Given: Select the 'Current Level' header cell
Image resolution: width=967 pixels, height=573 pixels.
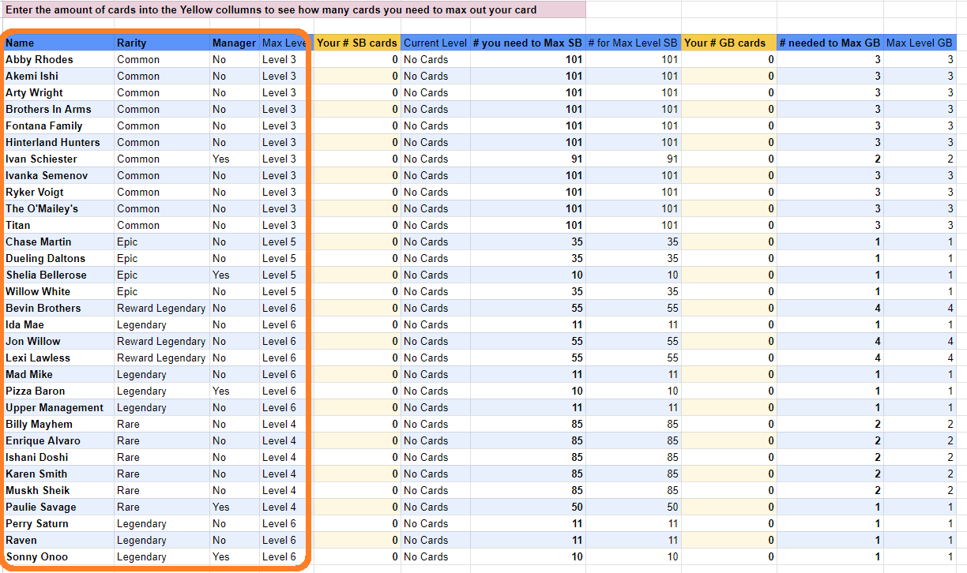Looking at the screenshot, I should [435, 43].
